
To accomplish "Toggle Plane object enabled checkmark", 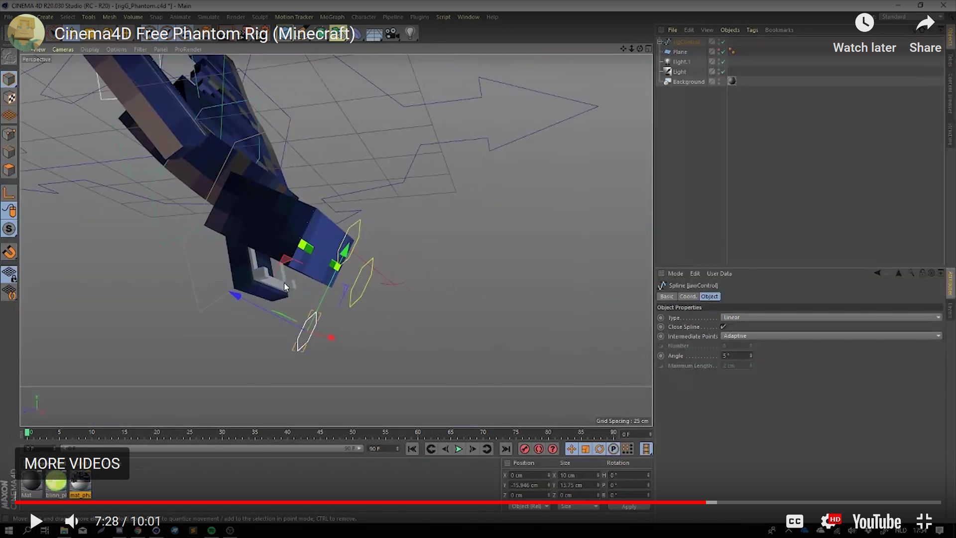I will pos(723,52).
